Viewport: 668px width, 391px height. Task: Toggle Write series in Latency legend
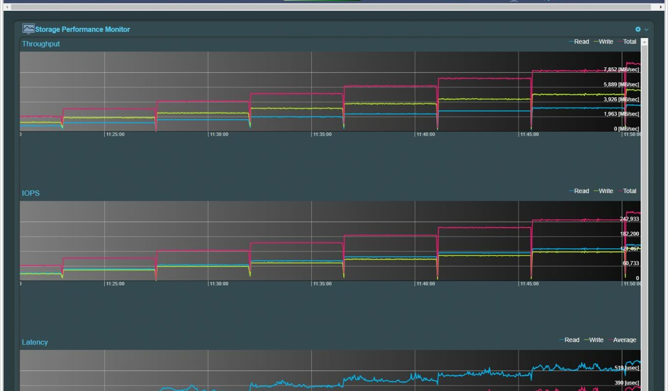point(594,340)
